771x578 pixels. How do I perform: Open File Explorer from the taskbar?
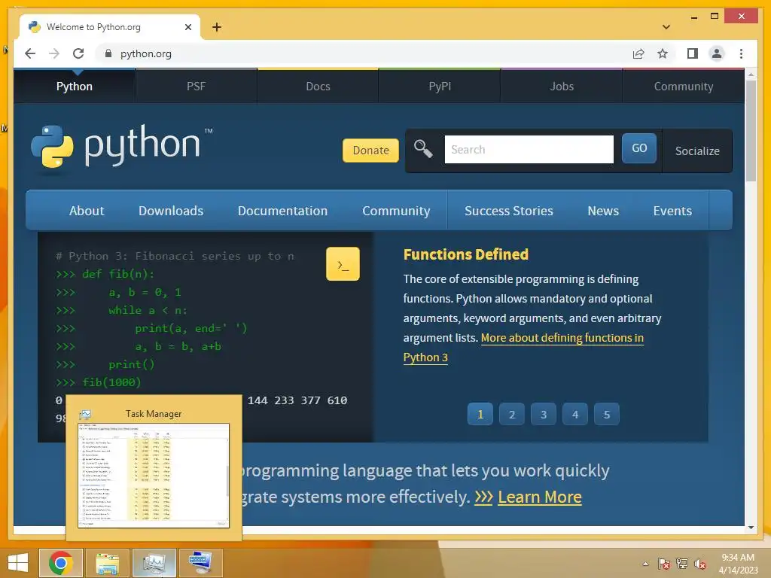pyautogui.click(x=107, y=563)
